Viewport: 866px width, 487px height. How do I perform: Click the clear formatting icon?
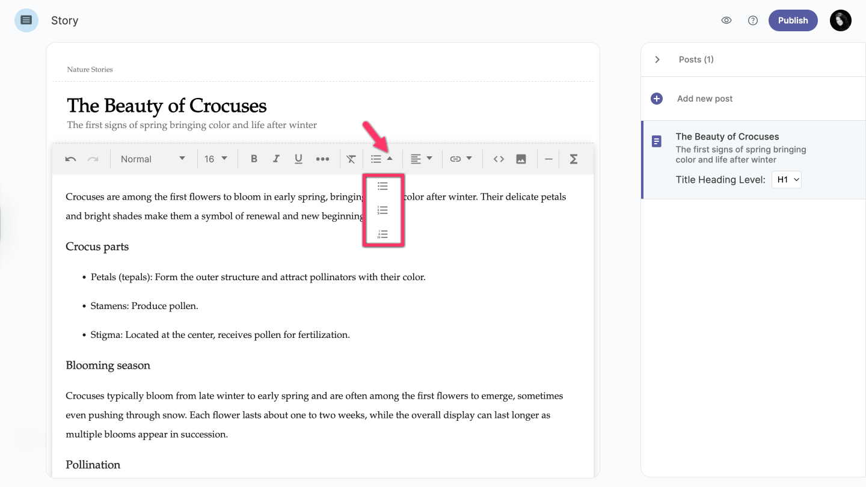tap(351, 159)
